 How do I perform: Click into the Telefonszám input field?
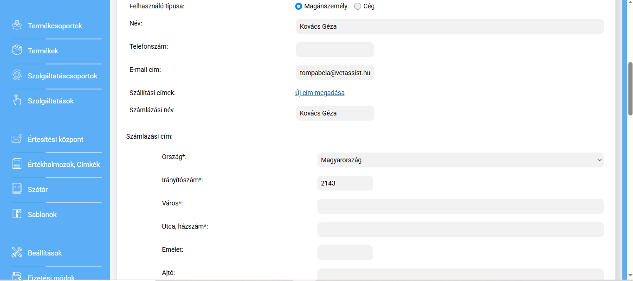tap(335, 50)
